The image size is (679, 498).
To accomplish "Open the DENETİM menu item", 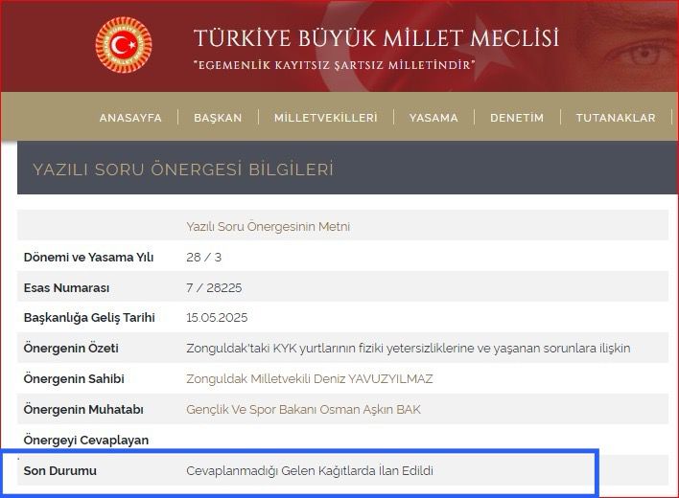I will (517, 118).
